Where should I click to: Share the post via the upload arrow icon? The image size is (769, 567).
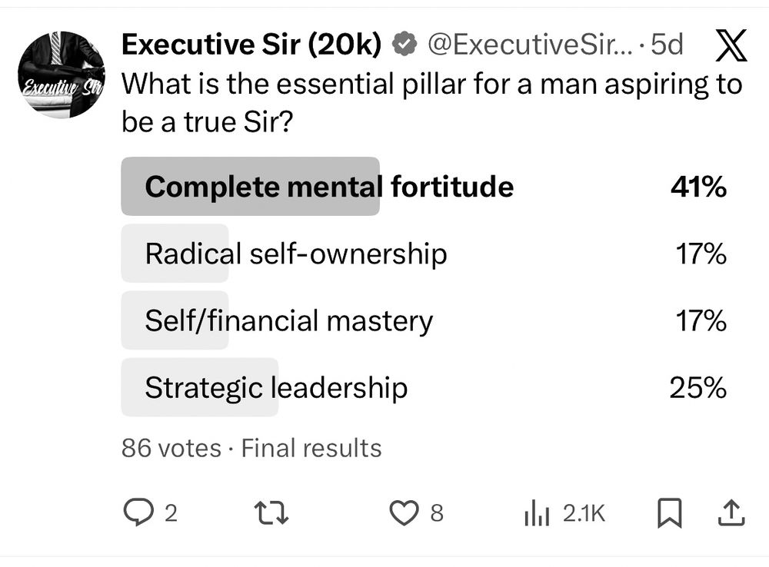click(x=730, y=513)
